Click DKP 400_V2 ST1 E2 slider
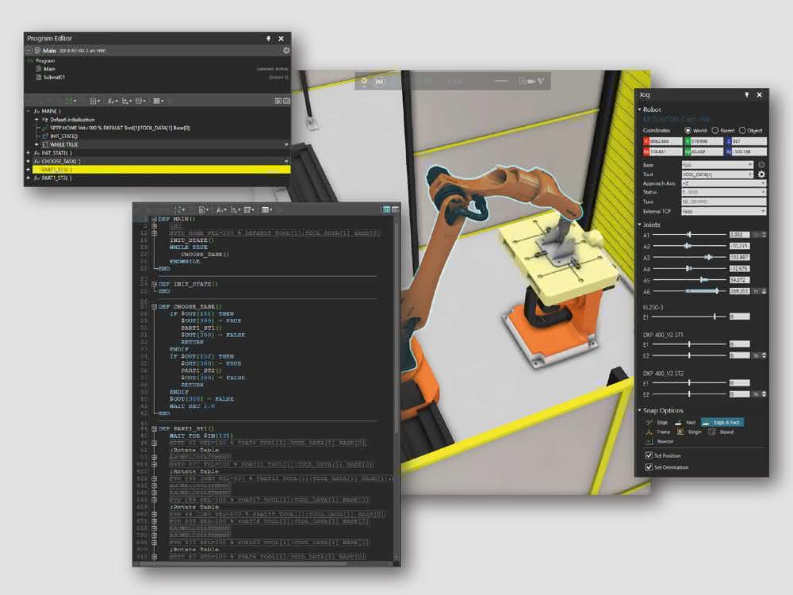793x595 pixels. (x=690, y=356)
